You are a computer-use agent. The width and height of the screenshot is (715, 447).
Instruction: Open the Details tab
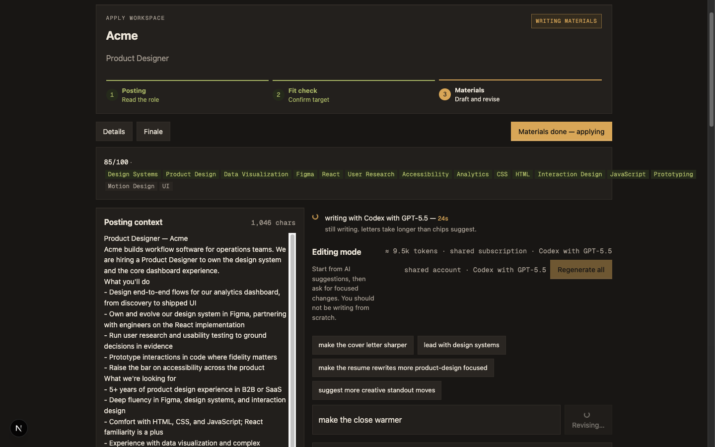tap(114, 132)
